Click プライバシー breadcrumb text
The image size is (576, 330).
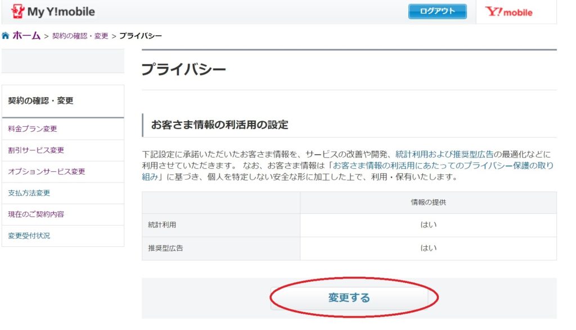(x=140, y=36)
